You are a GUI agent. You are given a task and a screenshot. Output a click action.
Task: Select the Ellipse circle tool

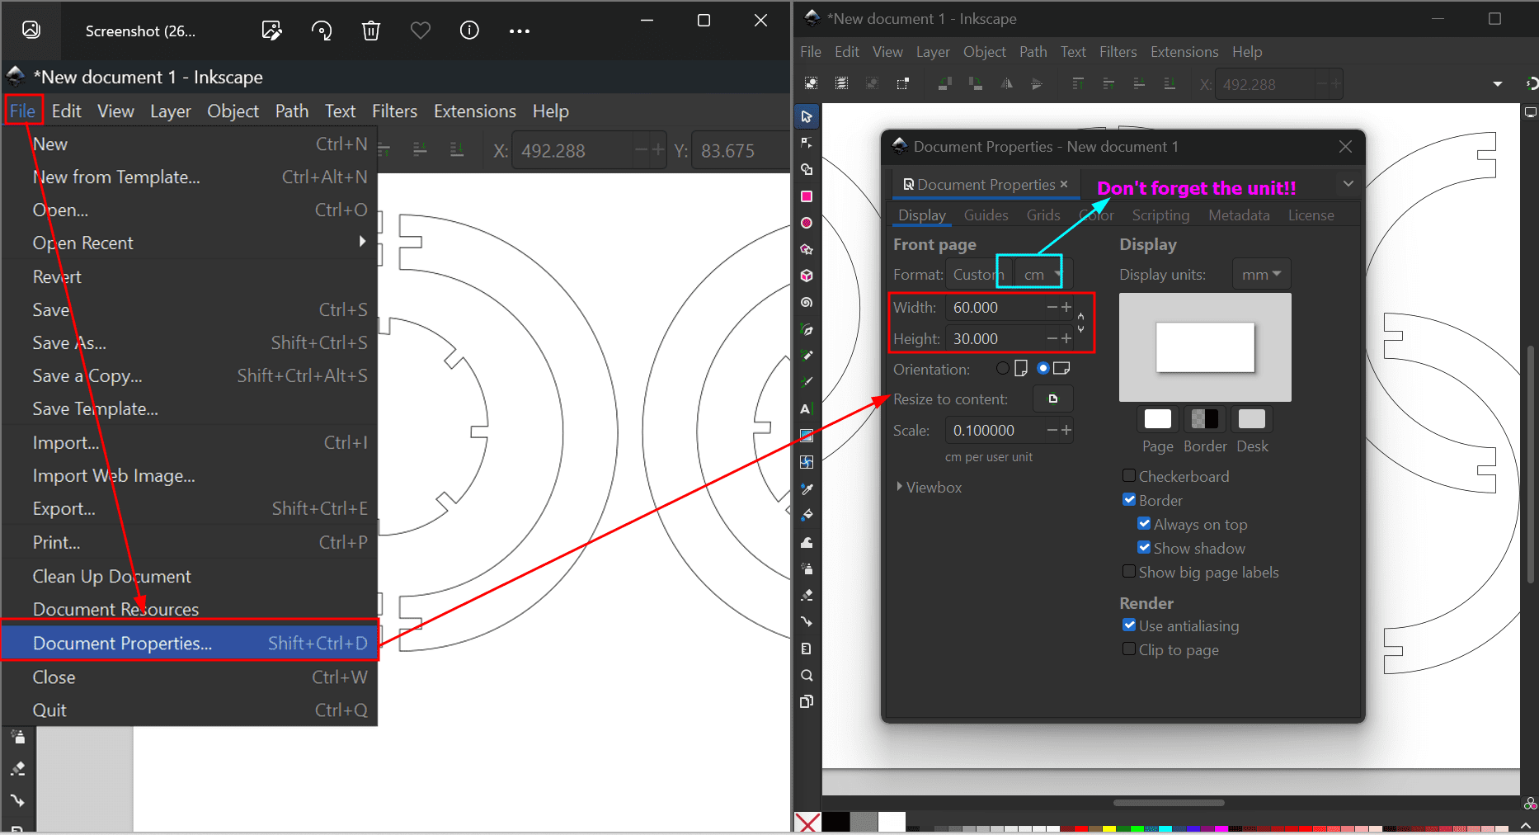click(807, 223)
